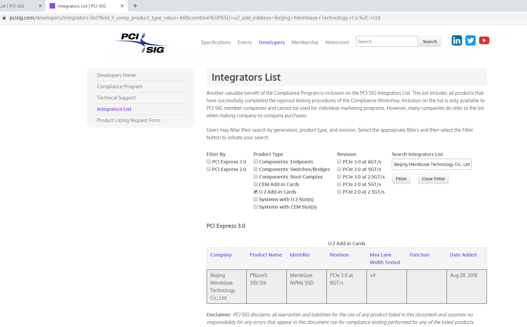Screen dimensions: 527x327
Task: Toggle the PCI Express 2.0 checkbox
Action: pyautogui.click(x=209, y=169)
